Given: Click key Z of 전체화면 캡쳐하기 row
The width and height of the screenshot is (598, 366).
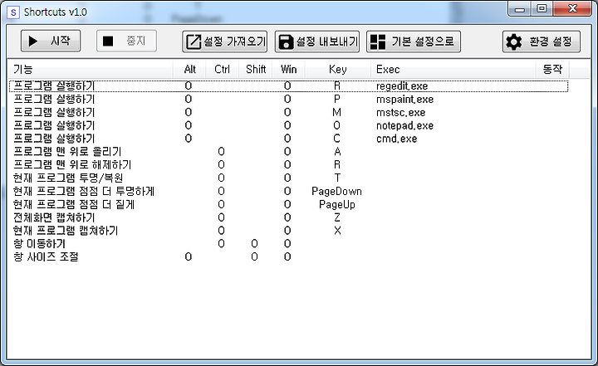Looking at the screenshot, I should (x=337, y=217).
